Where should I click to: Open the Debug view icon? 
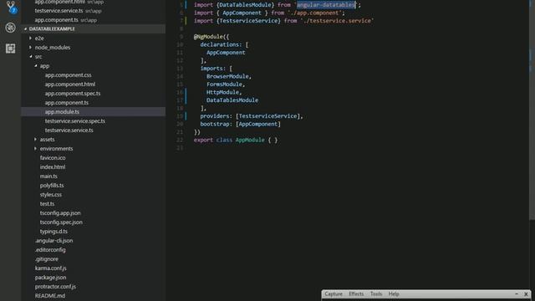10,28
